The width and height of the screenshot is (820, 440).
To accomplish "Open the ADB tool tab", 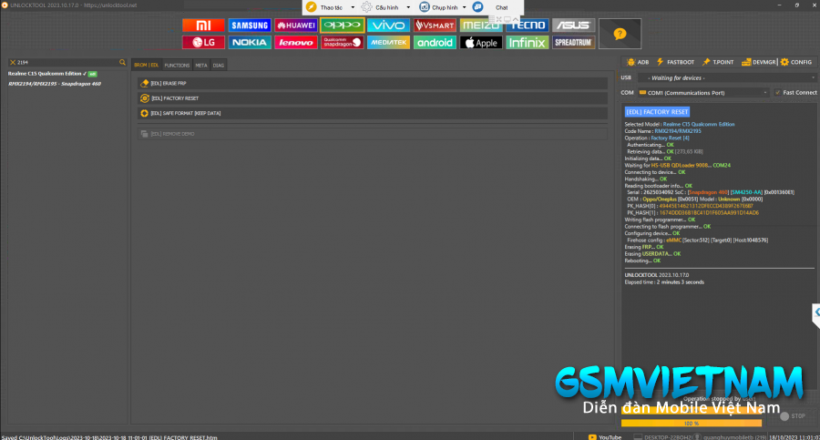I will click(x=638, y=62).
